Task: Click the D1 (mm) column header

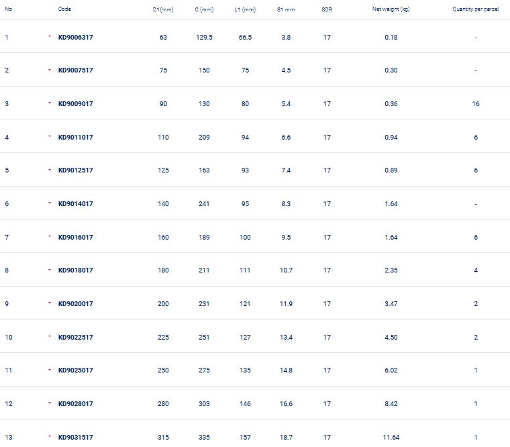Action: pos(163,9)
